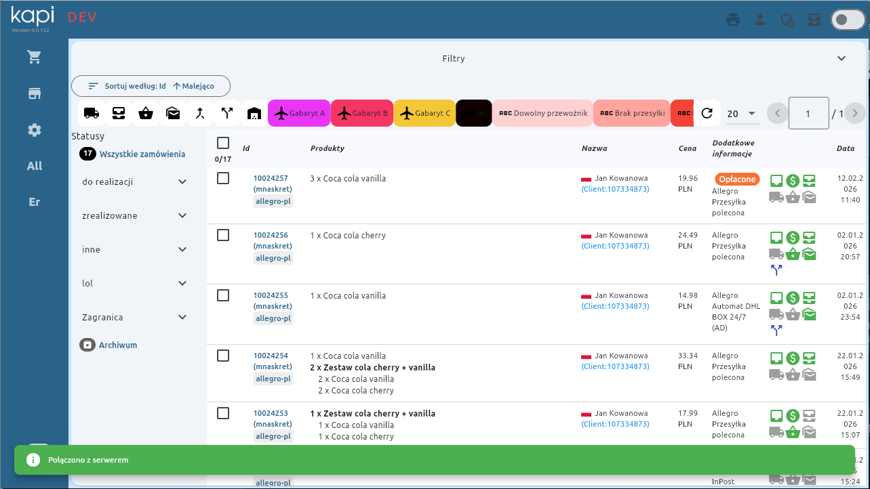Screen dimensions: 870x489
Task: Click the page number input field
Action: point(808,114)
